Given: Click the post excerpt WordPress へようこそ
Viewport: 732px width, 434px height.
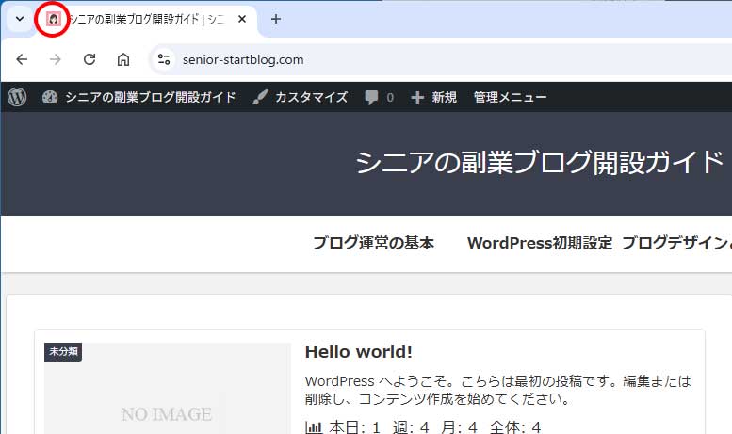Looking at the screenshot, I should click(497, 390).
